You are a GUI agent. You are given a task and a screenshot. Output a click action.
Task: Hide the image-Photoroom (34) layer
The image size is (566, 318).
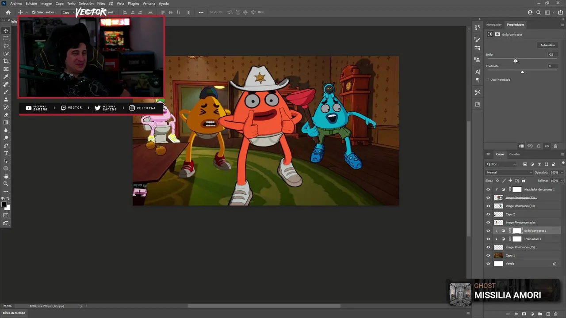pos(488,206)
